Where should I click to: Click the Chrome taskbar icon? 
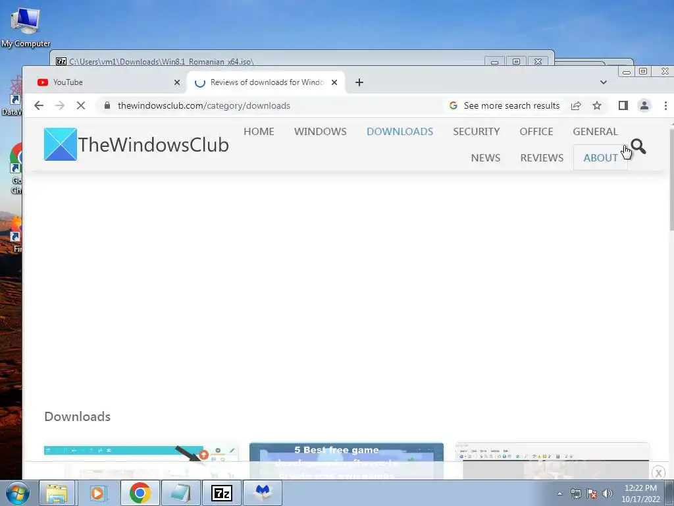click(140, 493)
